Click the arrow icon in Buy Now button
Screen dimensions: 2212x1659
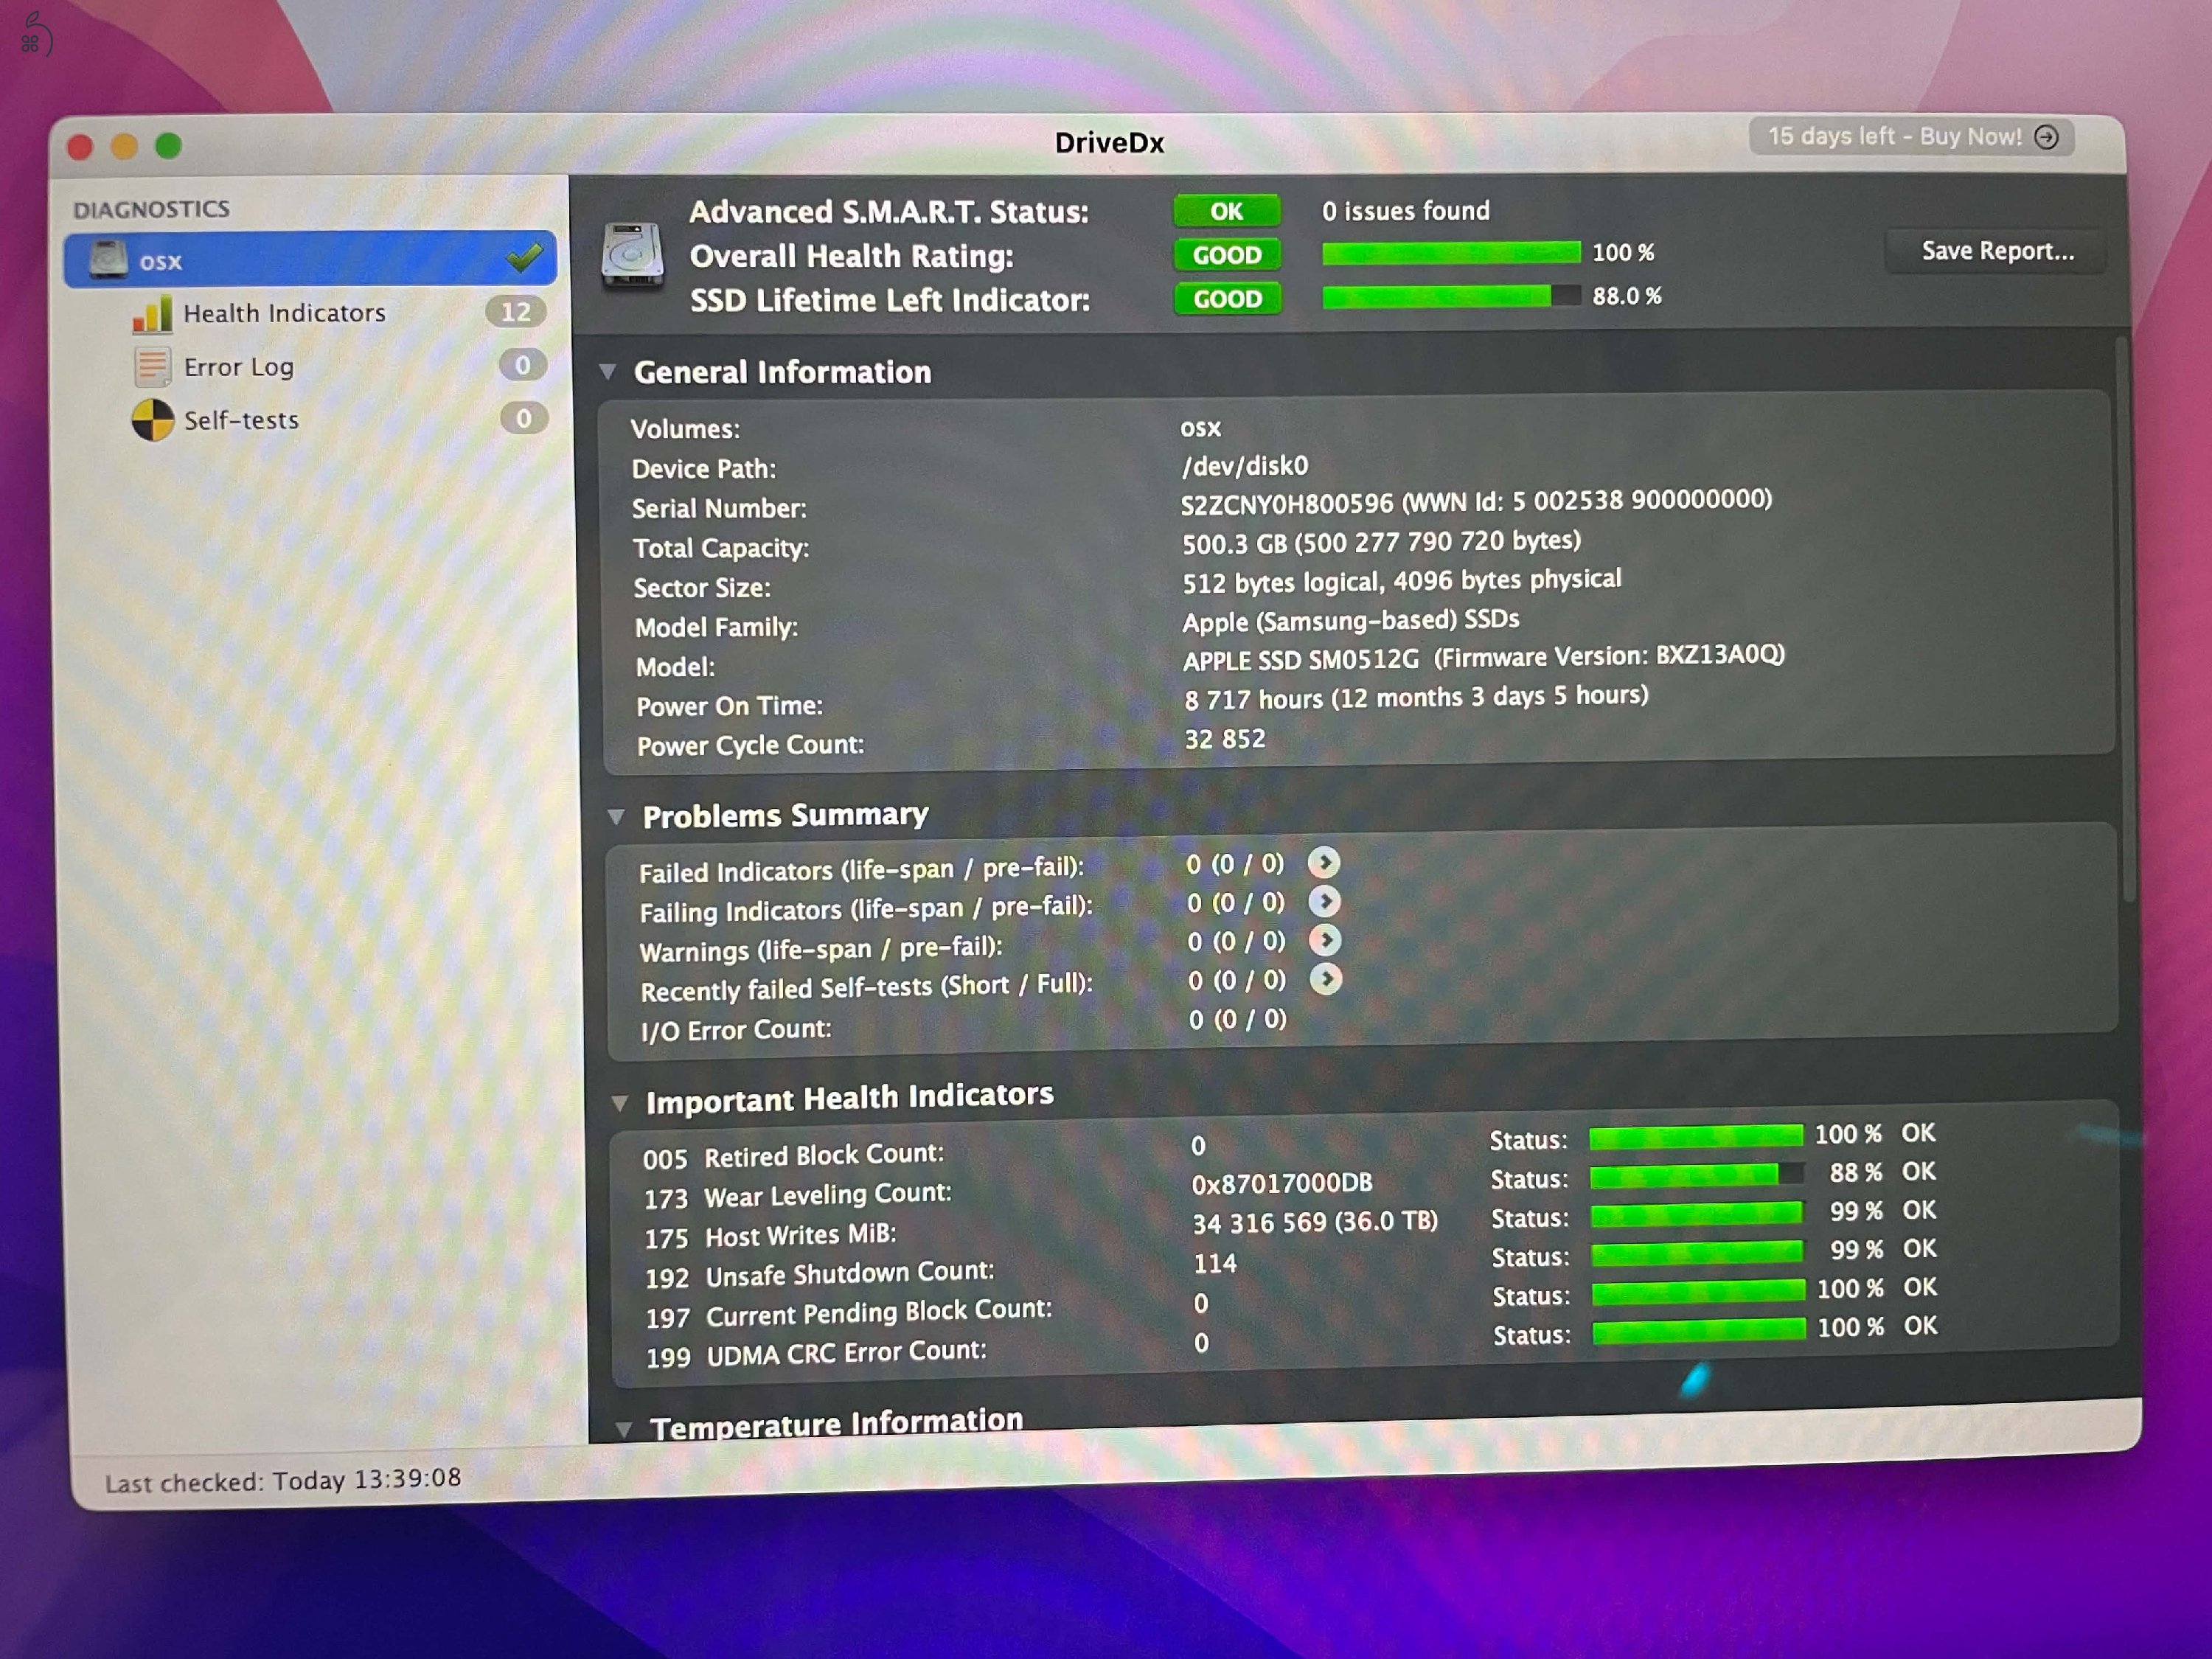pos(2047,137)
